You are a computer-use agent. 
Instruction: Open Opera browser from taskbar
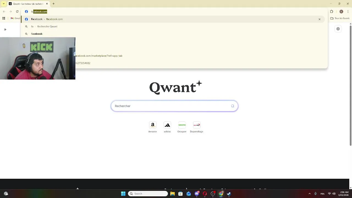coord(205,194)
